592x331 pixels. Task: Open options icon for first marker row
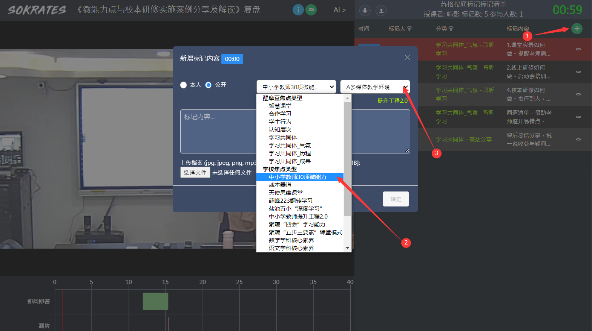tap(578, 49)
